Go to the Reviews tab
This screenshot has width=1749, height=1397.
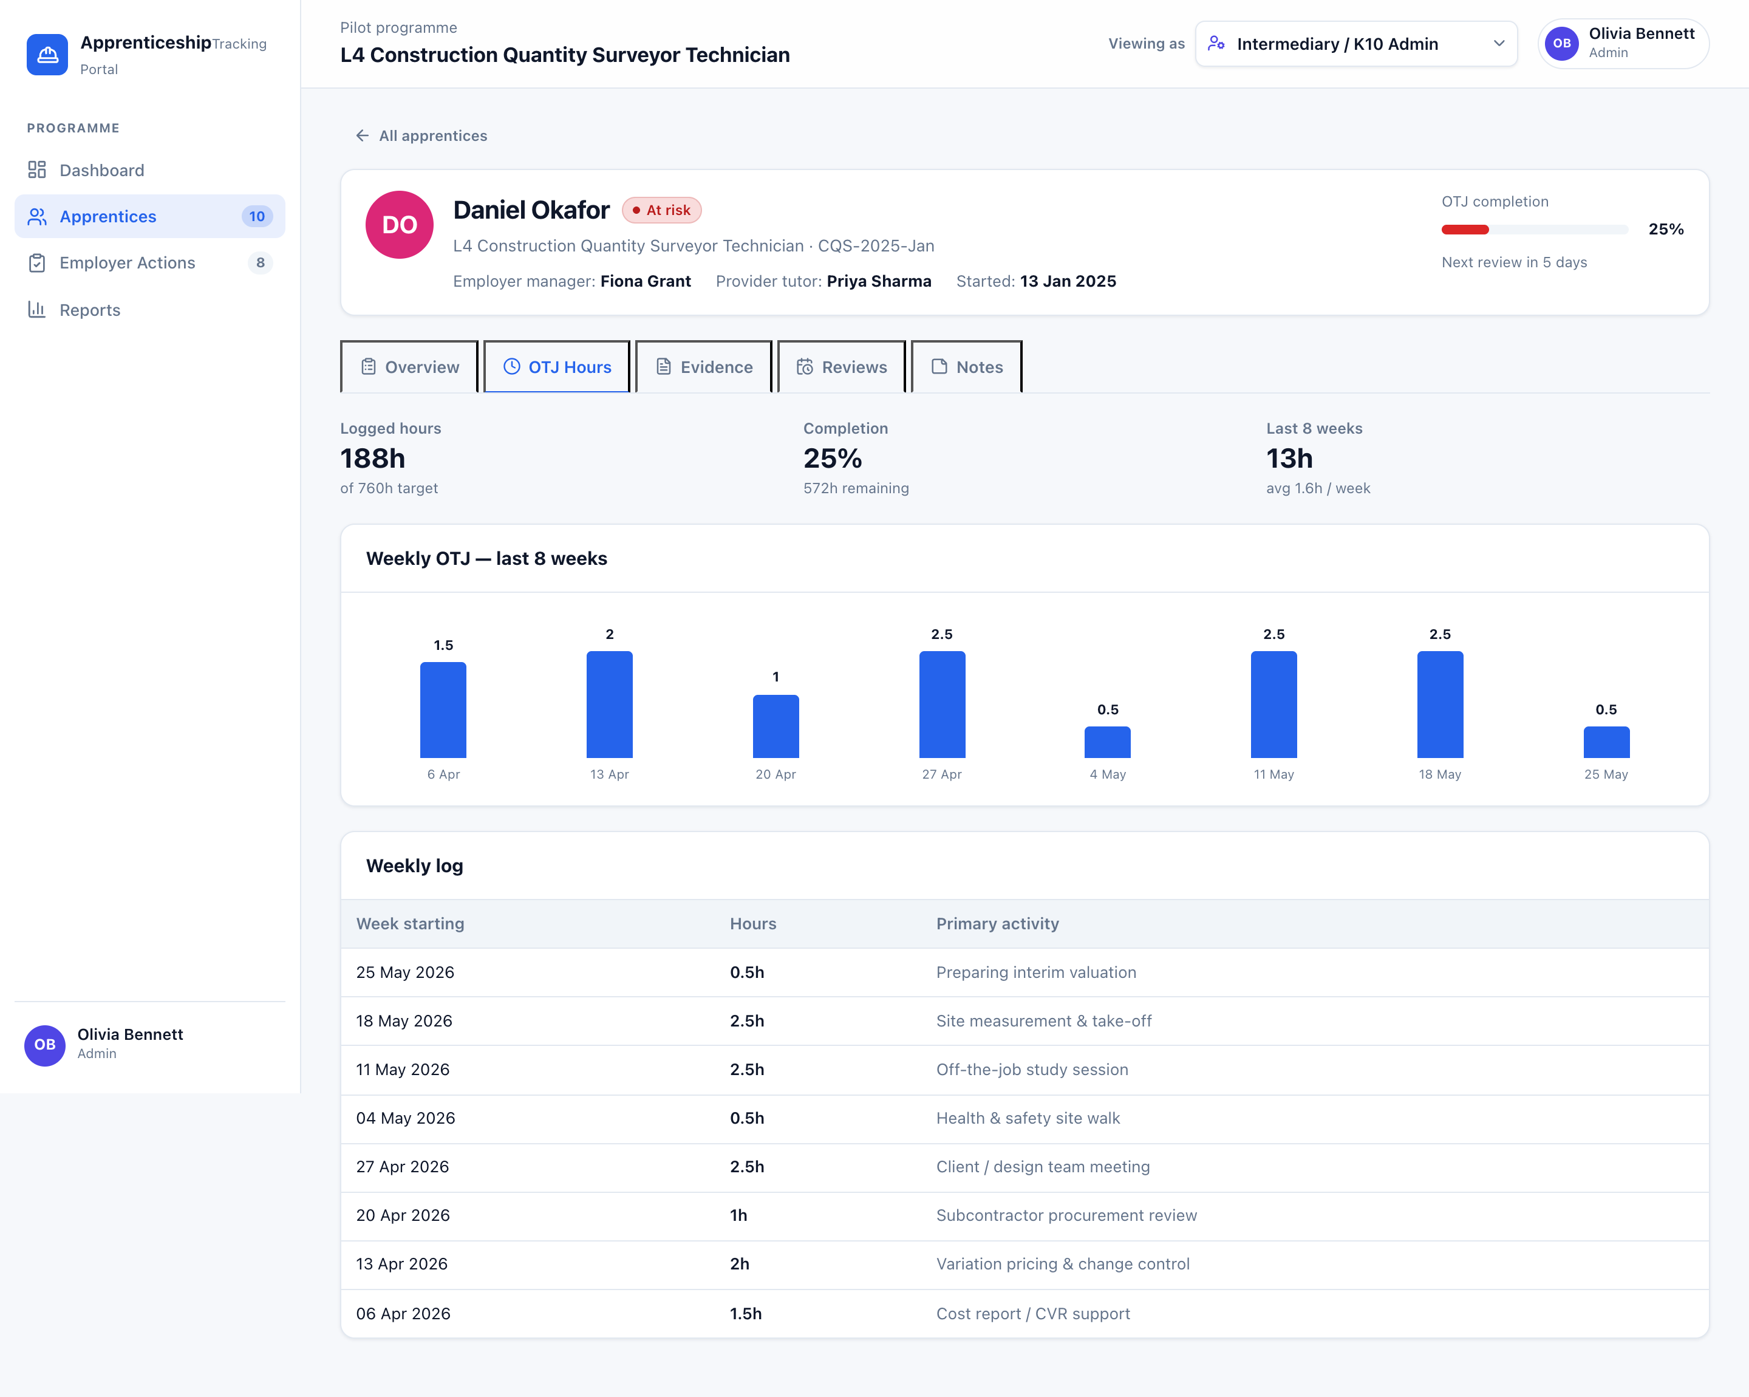(841, 367)
